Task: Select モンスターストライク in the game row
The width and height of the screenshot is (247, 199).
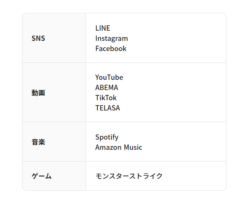Action: click(129, 176)
